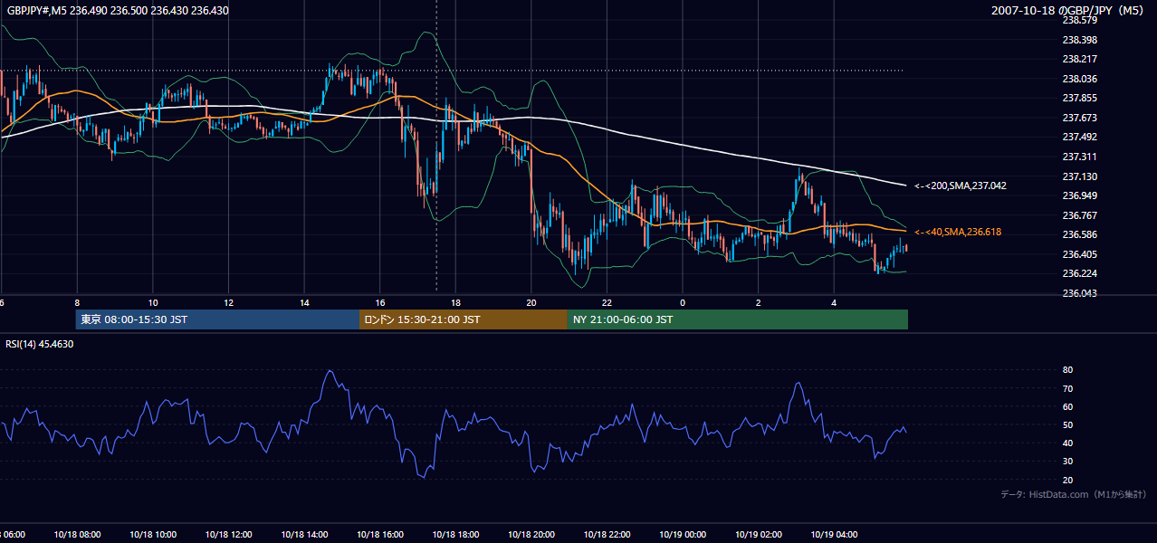The height and width of the screenshot is (543, 1157).
Task: Click price axis label 236.043
Action: point(1079,293)
